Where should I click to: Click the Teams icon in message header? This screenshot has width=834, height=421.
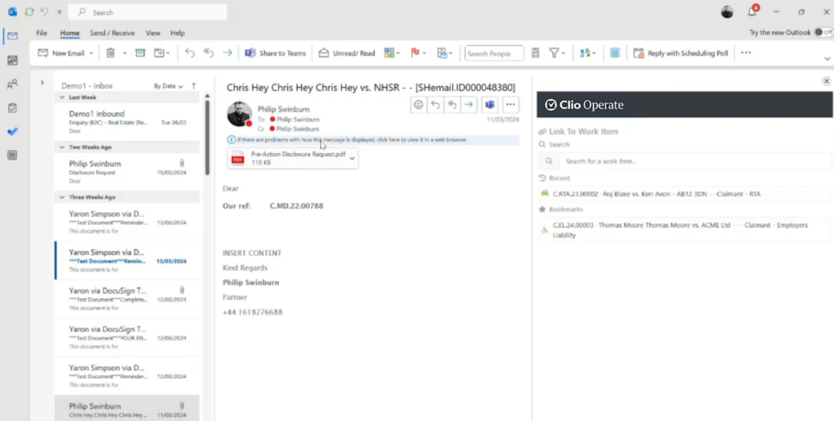489,104
